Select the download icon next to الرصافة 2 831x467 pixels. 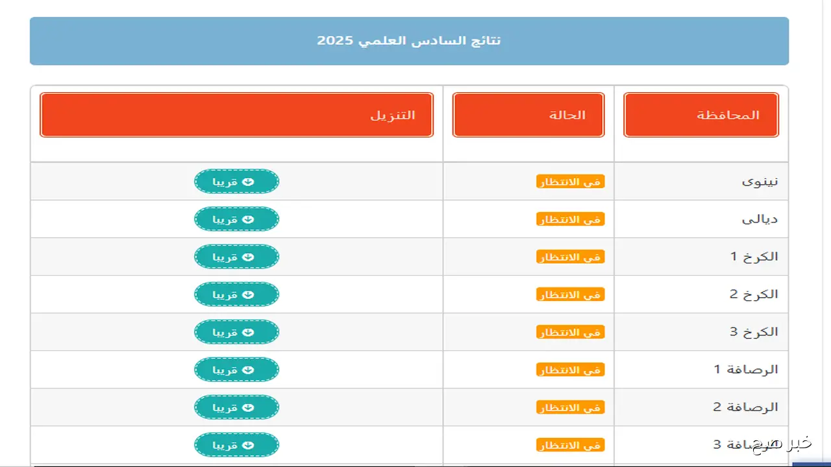pyautogui.click(x=248, y=407)
